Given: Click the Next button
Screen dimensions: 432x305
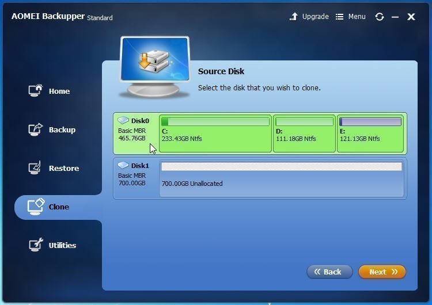Looking at the screenshot, I should pyautogui.click(x=382, y=272).
